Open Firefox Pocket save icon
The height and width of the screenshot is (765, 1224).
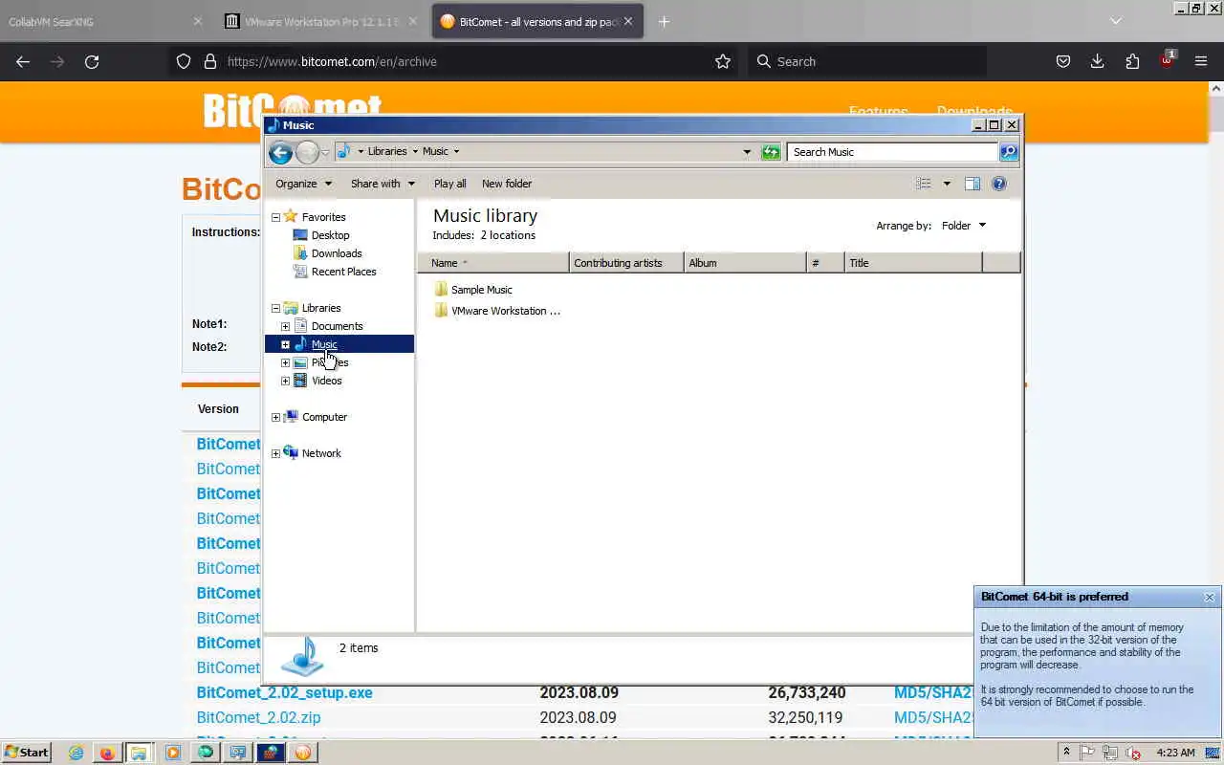click(1062, 61)
